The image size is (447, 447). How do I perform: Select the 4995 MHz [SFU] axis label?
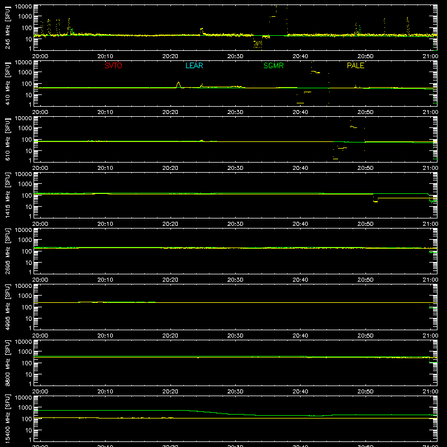tap(7, 307)
